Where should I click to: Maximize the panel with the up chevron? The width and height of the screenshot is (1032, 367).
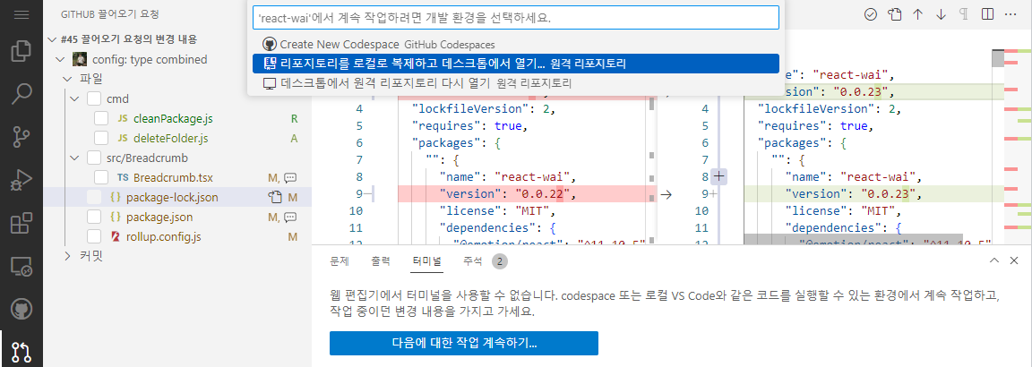tap(993, 260)
